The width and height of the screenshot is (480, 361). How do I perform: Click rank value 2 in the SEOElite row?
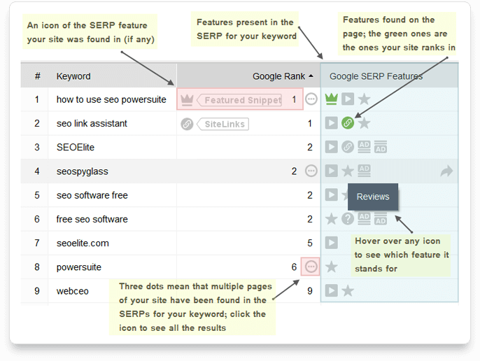(x=310, y=148)
